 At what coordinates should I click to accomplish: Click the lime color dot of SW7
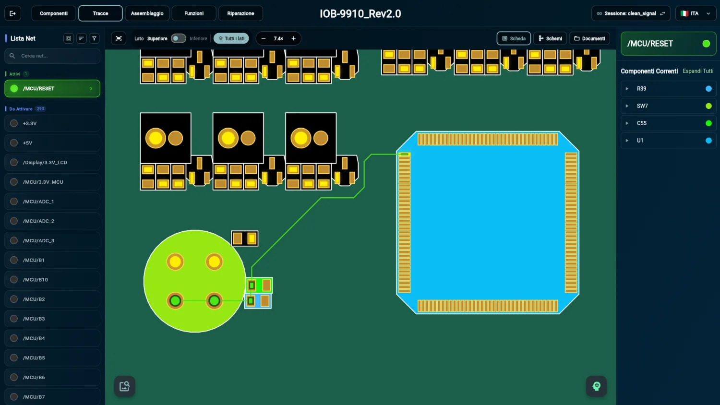[x=708, y=106]
